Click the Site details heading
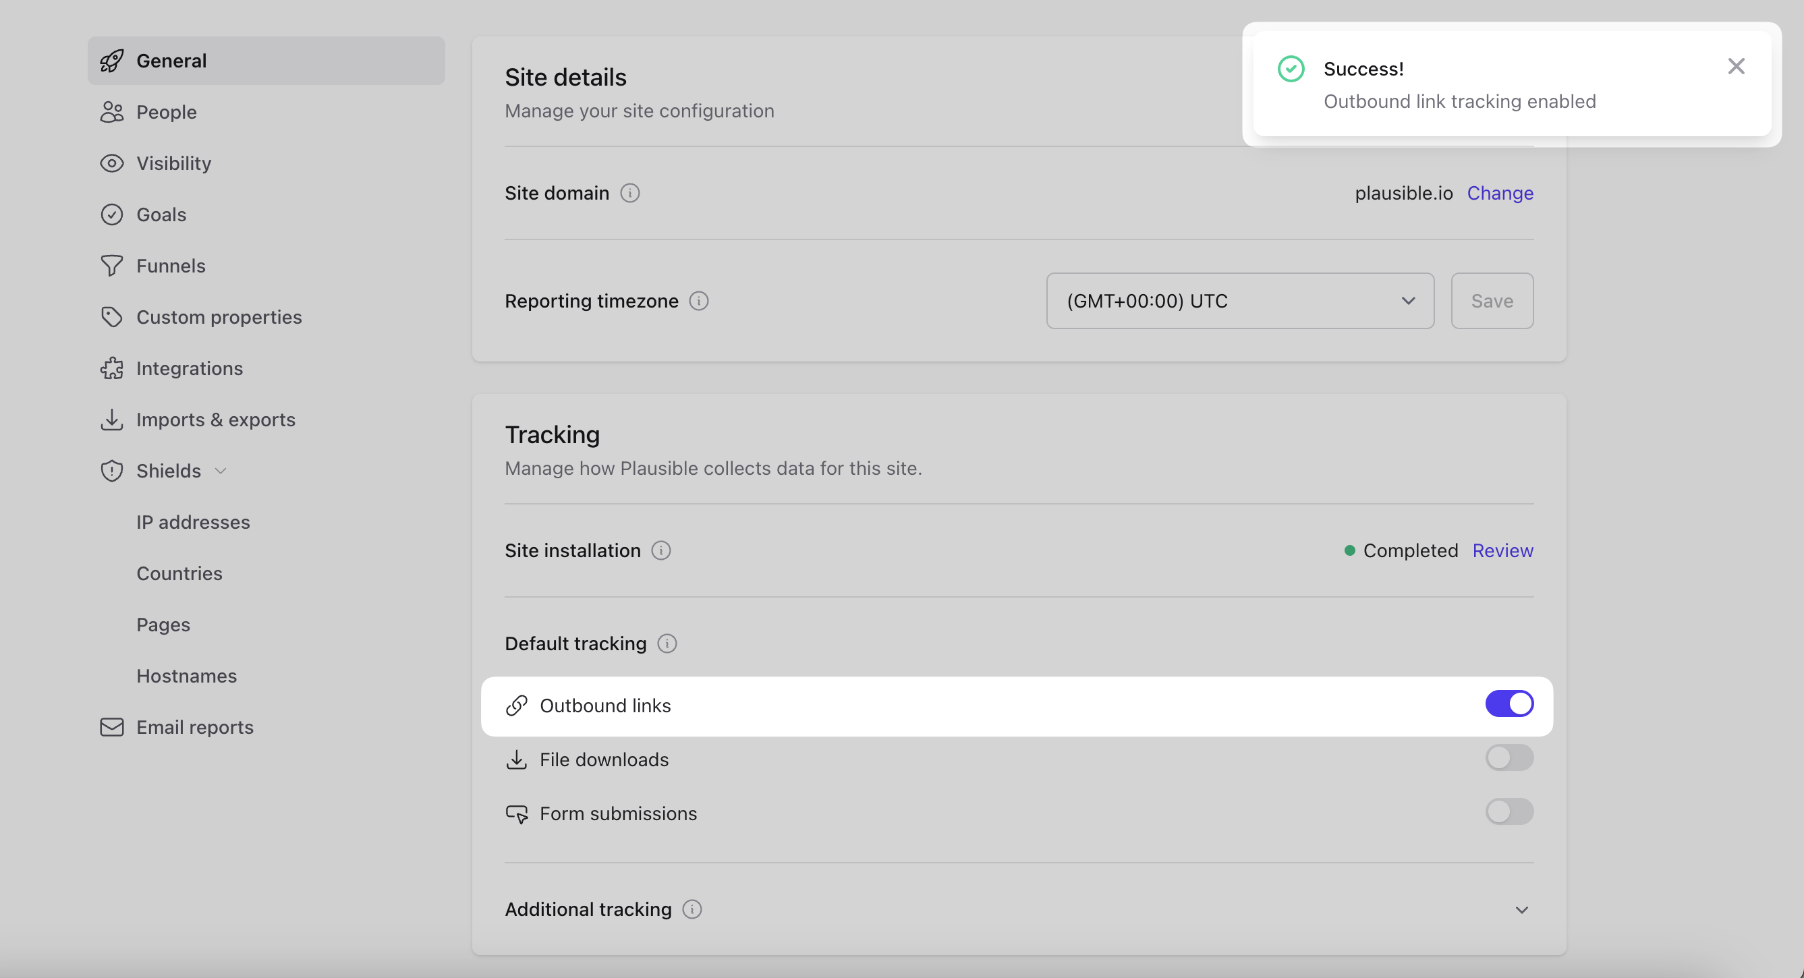1804x978 pixels. 565,78
